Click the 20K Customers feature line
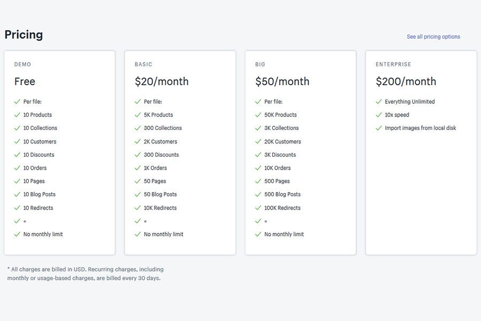Image resolution: width=481 pixels, height=321 pixels. (x=283, y=142)
